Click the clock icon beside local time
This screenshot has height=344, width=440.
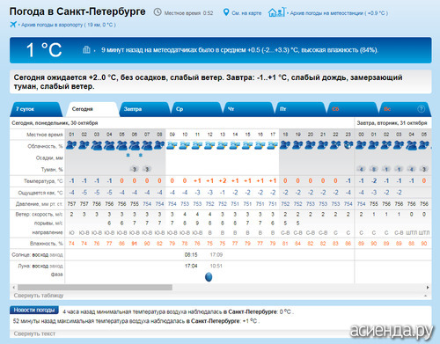pos(158,12)
